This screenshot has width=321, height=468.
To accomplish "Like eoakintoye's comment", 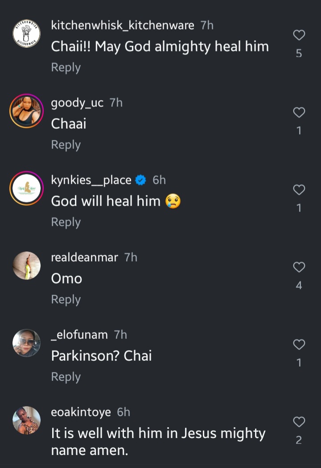I will [x=299, y=422].
